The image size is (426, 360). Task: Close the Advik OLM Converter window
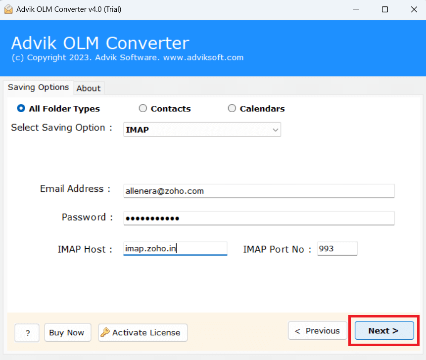[x=414, y=9]
